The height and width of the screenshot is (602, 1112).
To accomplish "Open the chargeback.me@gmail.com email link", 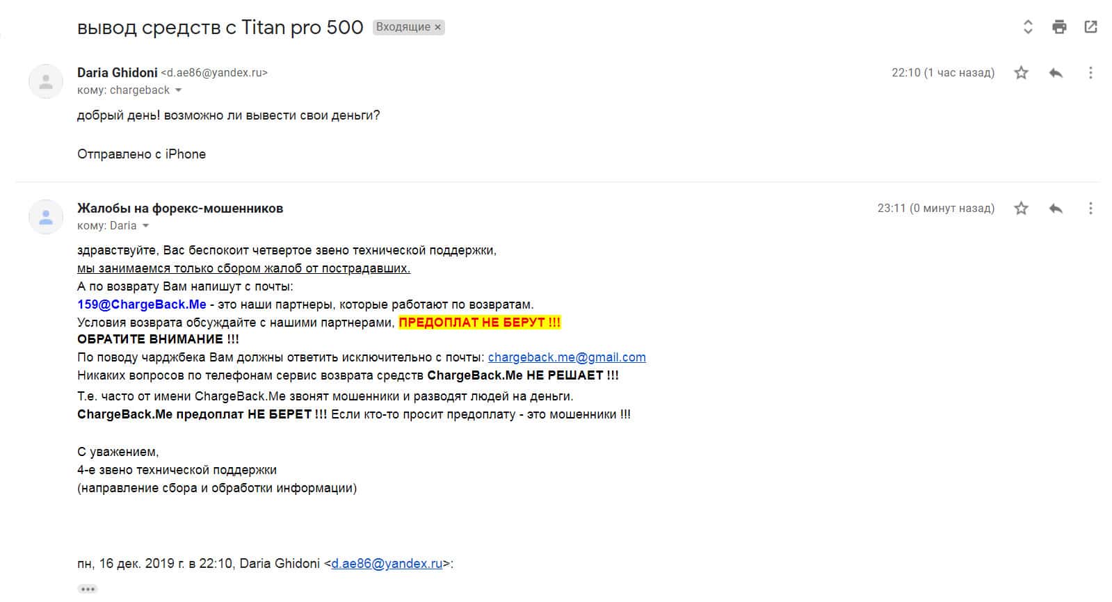I will pyautogui.click(x=567, y=357).
